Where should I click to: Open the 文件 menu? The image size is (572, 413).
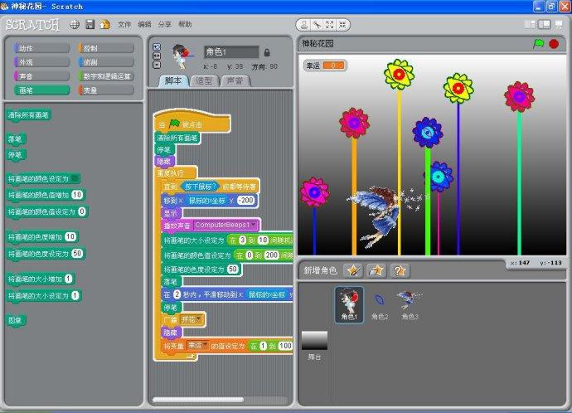coord(124,24)
